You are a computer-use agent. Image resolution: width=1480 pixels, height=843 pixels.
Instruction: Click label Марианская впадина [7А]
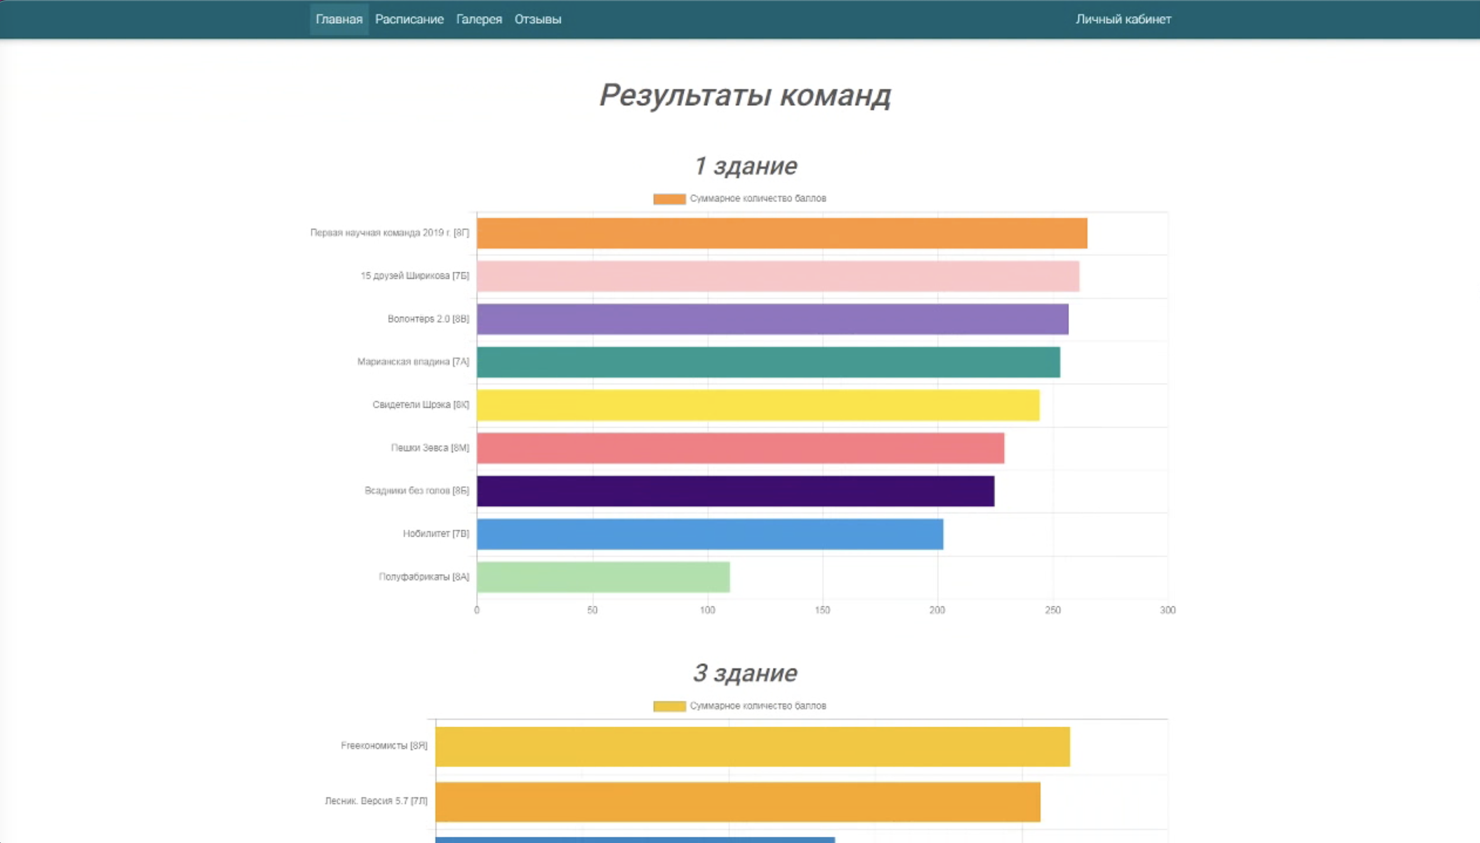(x=413, y=362)
